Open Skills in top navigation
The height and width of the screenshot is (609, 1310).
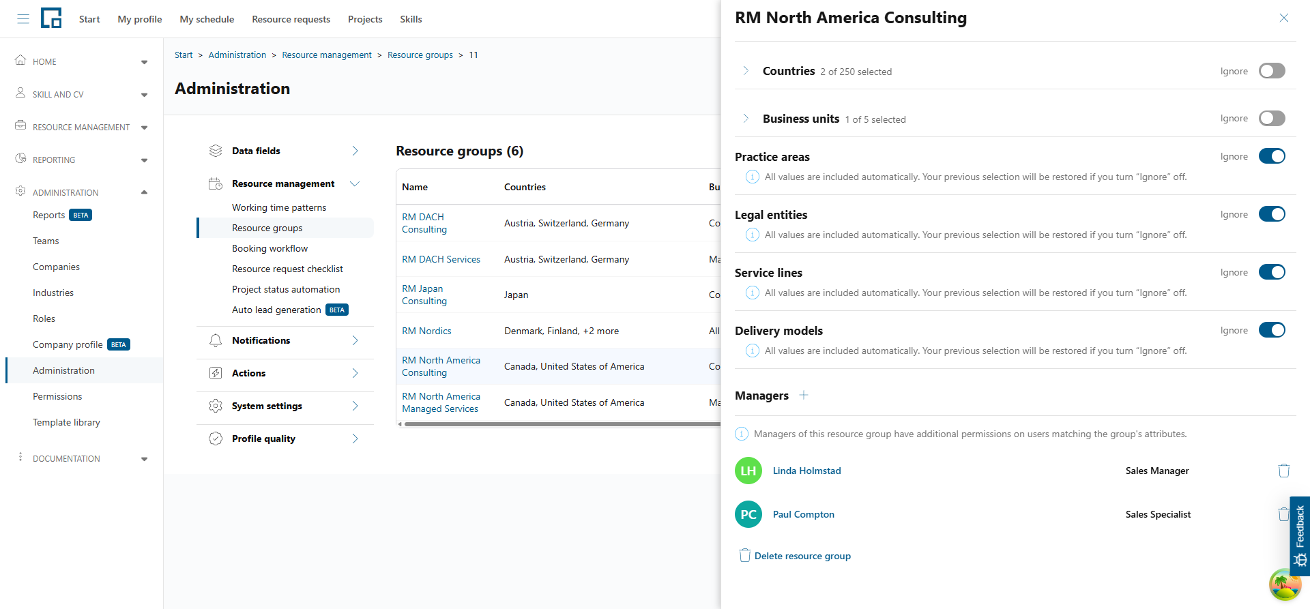click(411, 19)
